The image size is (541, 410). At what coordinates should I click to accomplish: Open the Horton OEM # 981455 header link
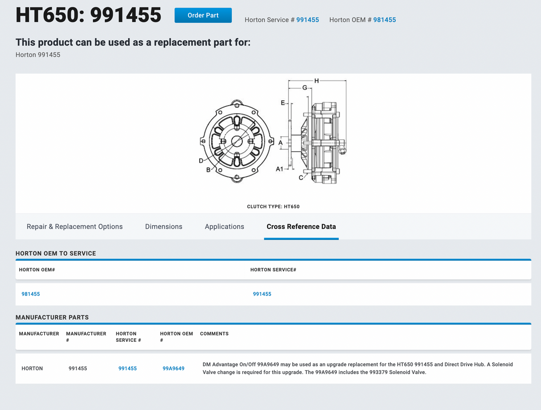[384, 20]
